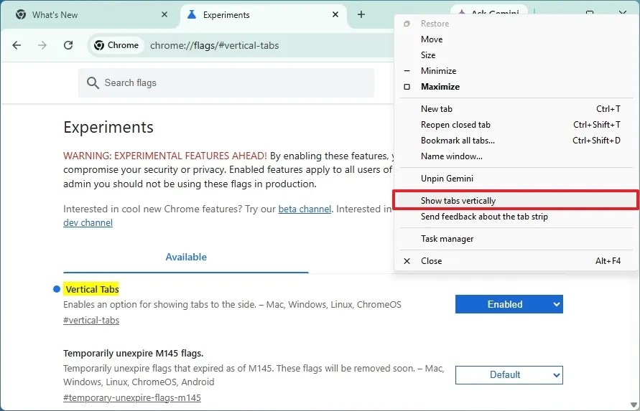640x411 pixels.
Task: Click the back navigation arrow
Action: pos(17,45)
